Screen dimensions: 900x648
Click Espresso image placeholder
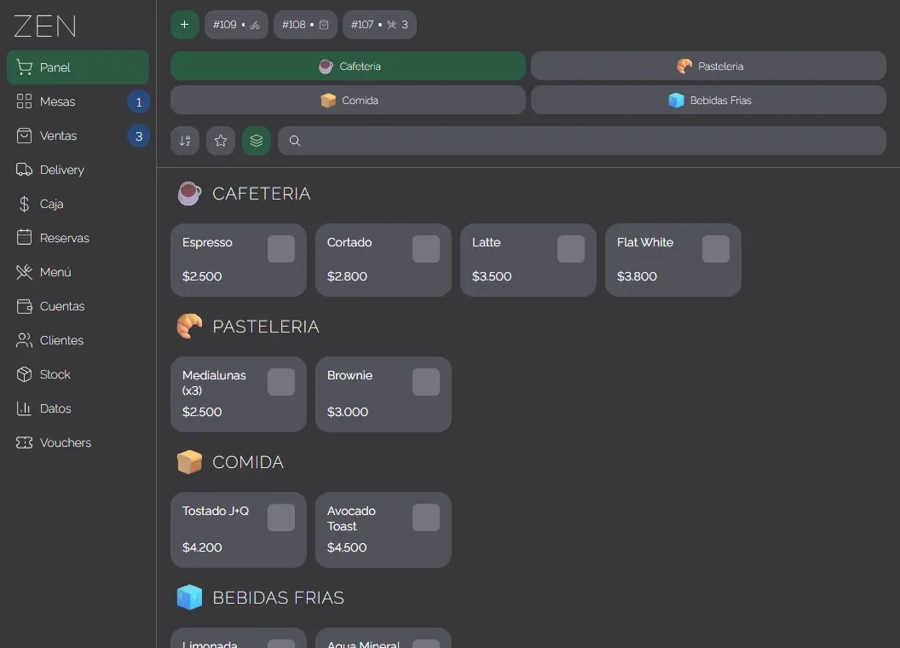pyautogui.click(x=281, y=249)
